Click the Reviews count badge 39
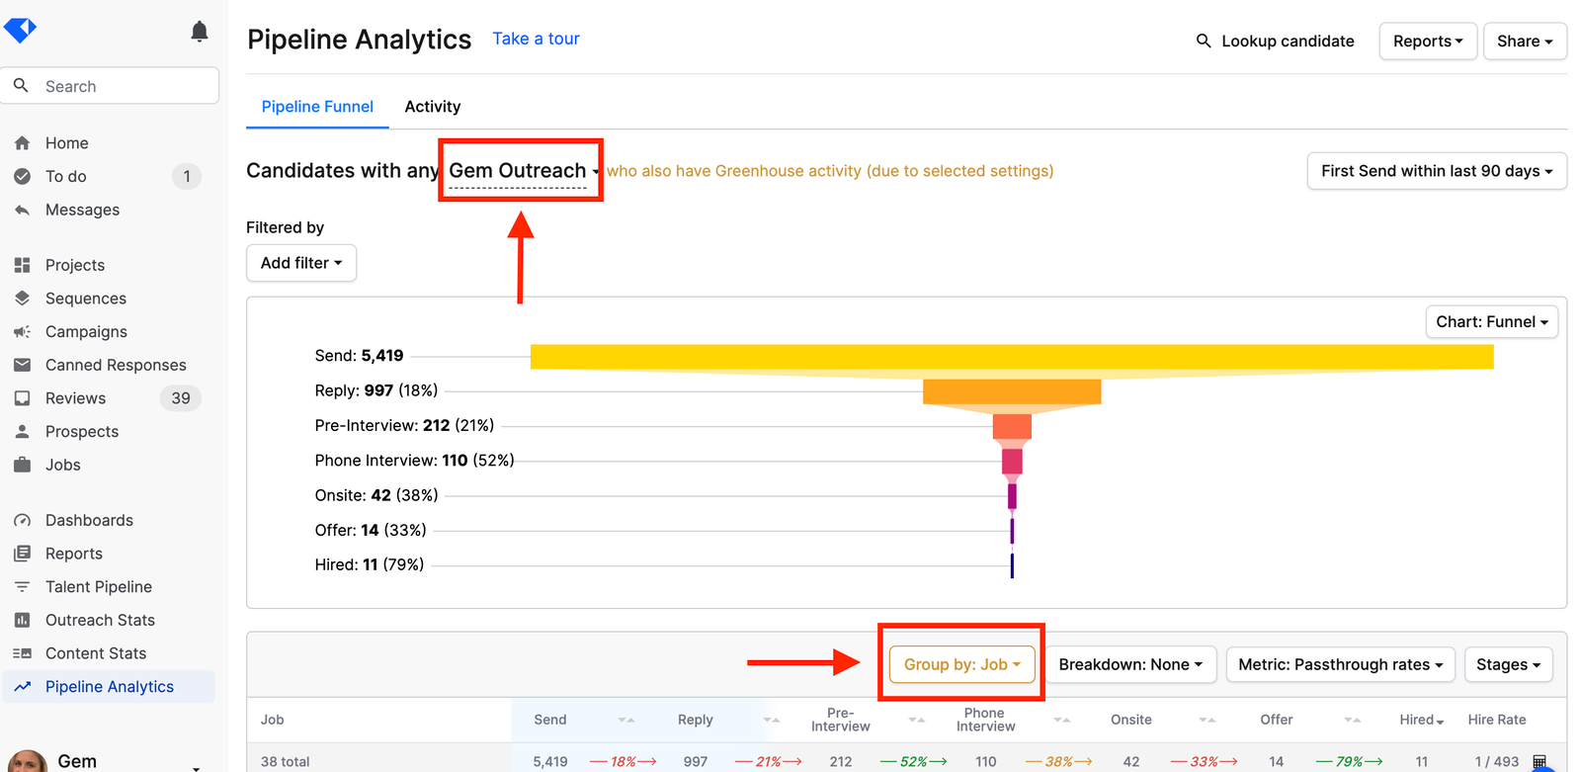Screen dimensions: 1581x772 [181, 398]
